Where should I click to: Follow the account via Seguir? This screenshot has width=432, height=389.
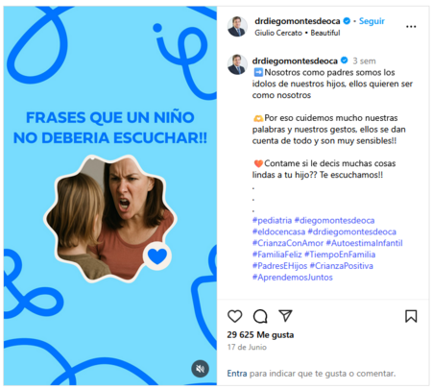(x=372, y=21)
